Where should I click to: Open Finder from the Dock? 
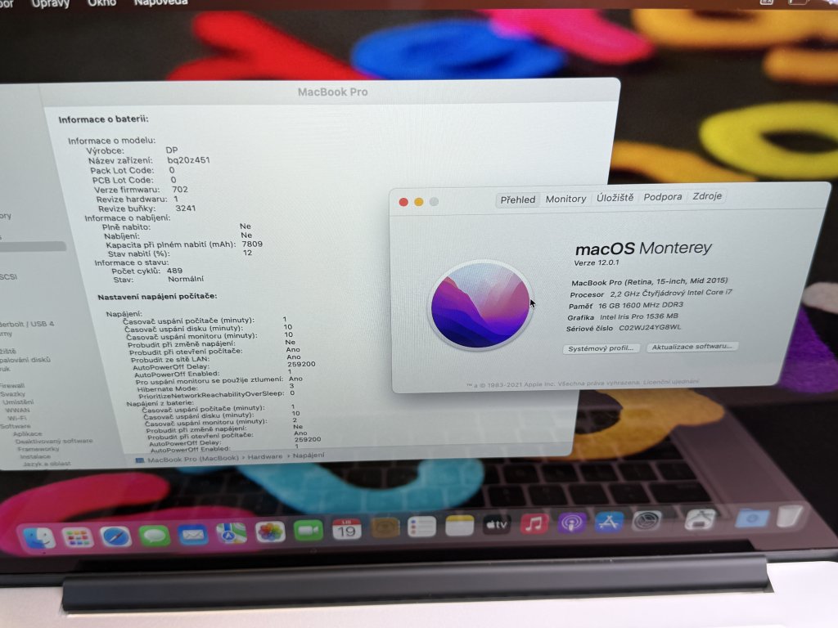(39, 536)
